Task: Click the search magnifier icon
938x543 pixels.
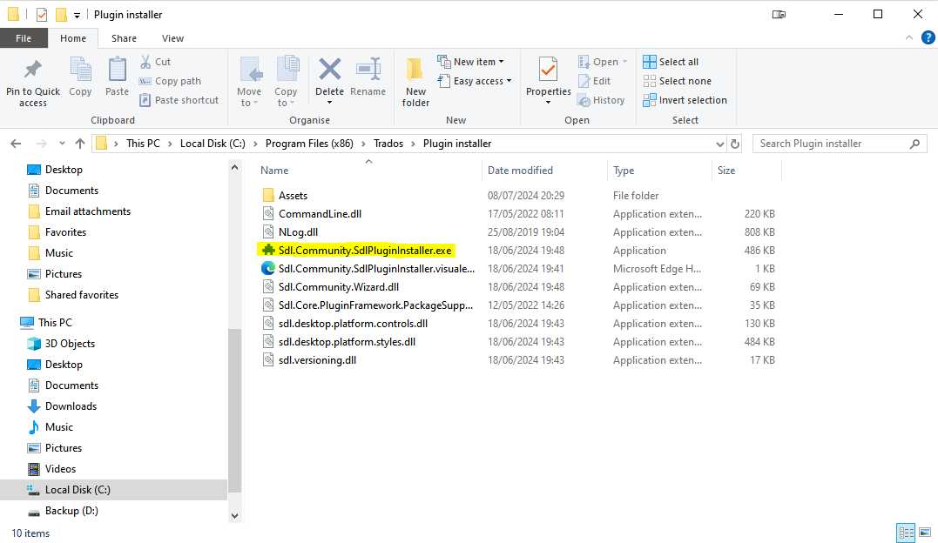Action: coord(914,144)
